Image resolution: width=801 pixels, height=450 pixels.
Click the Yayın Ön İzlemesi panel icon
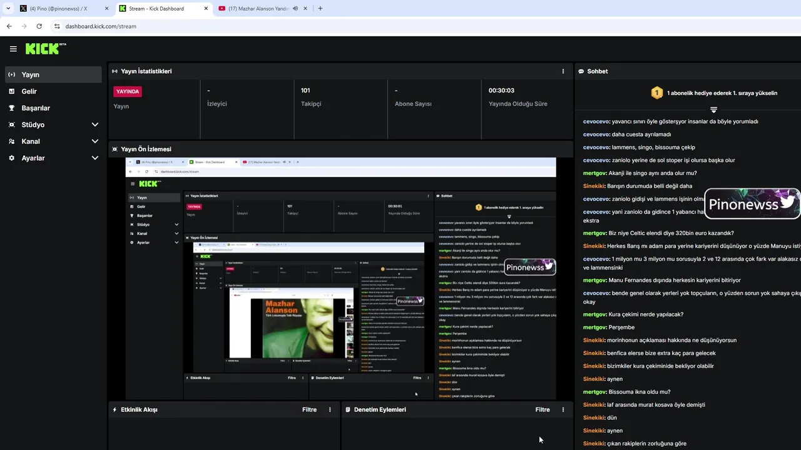[115, 149]
